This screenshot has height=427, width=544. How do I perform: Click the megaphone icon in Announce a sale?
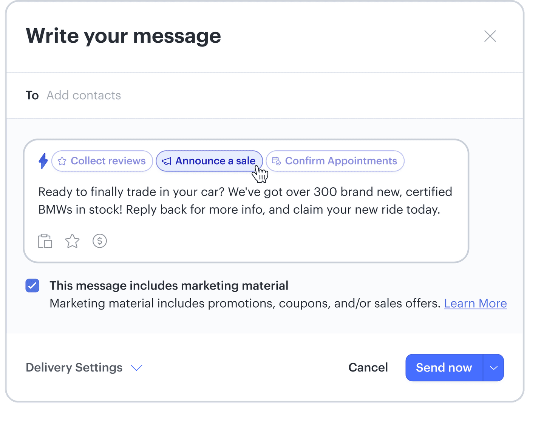click(167, 161)
